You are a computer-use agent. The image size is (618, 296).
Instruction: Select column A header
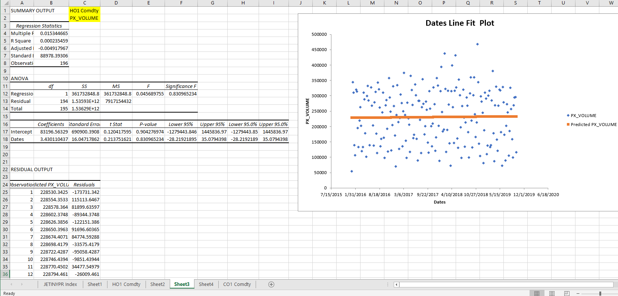pos(22,3)
